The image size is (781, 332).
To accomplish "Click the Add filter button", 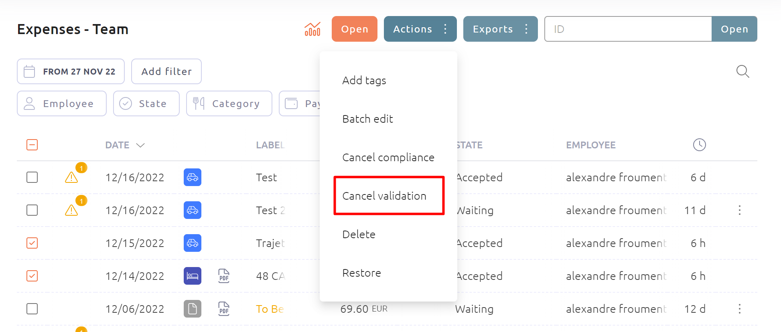I will coord(166,71).
